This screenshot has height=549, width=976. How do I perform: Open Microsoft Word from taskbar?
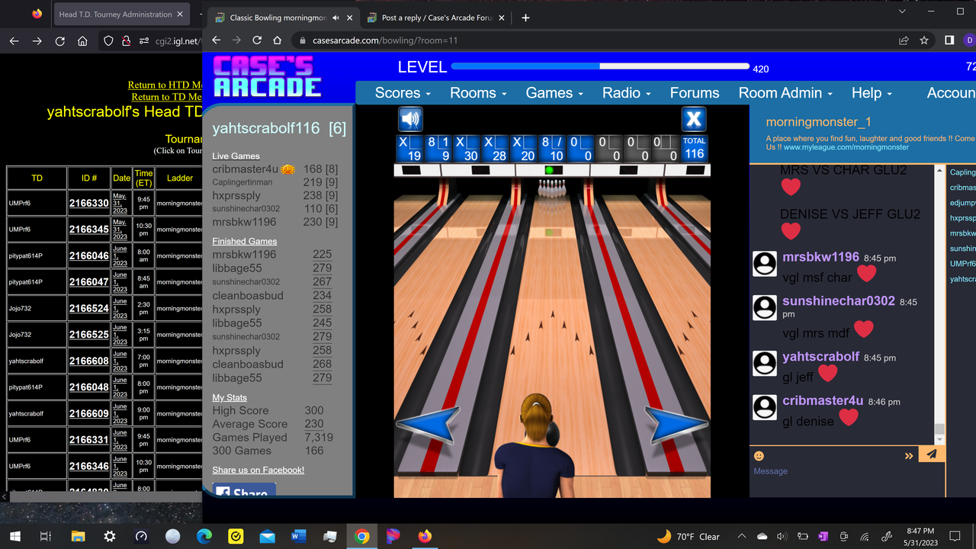tap(298, 537)
